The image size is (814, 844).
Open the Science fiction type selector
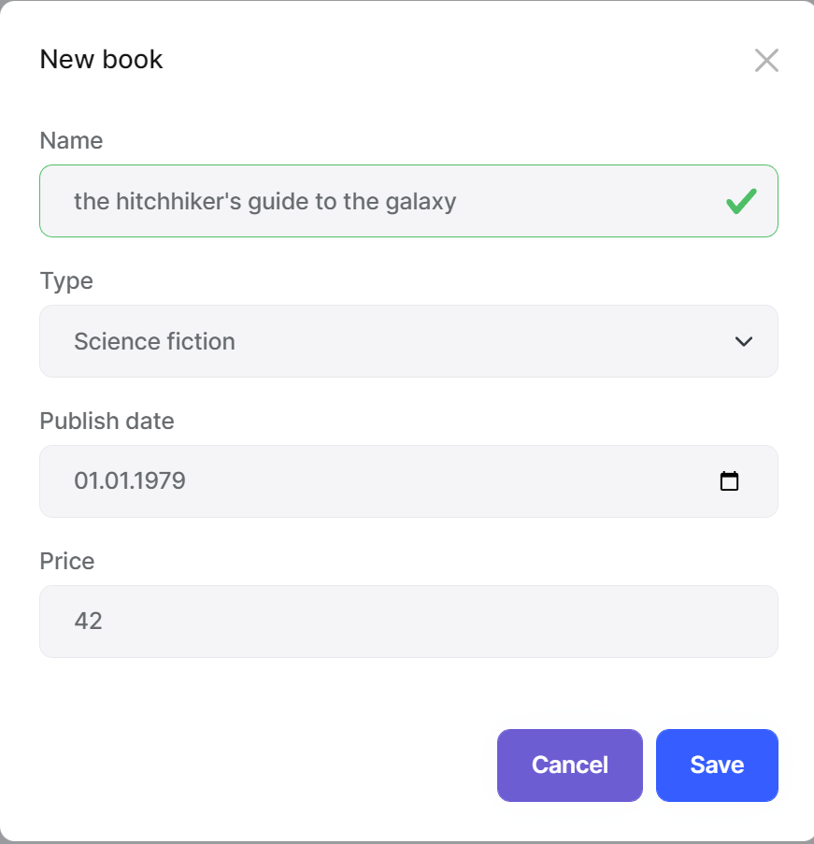coord(374,341)
